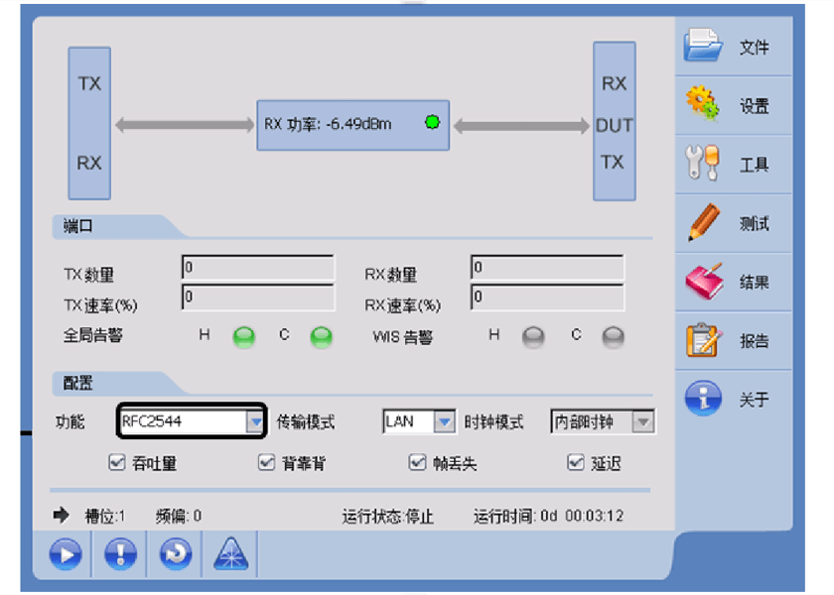The height and width of the screenshot is (595, 834).
Task: Open 设置 settings gears icon
Action: point(704,105)
